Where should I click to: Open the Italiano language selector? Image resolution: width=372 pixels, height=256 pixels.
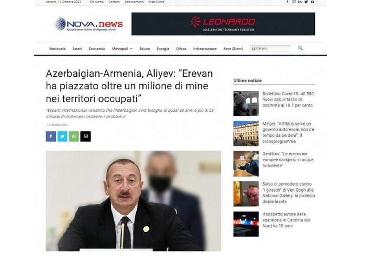click(271, 48)
